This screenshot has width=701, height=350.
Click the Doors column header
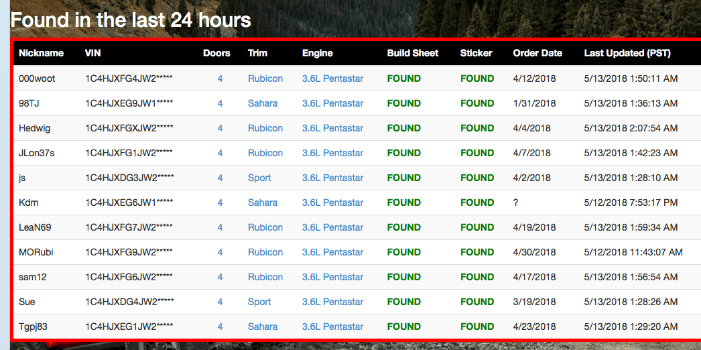tap(216, 53)
